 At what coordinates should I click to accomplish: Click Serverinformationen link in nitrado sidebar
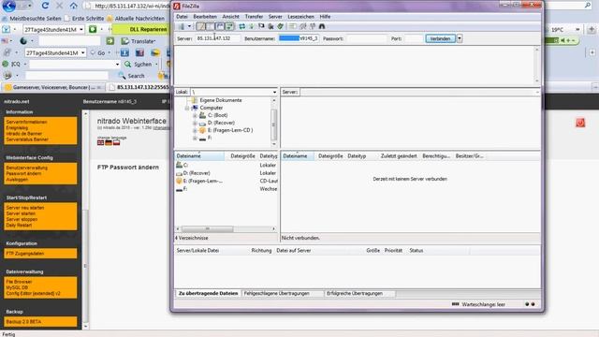coord(26,122)
